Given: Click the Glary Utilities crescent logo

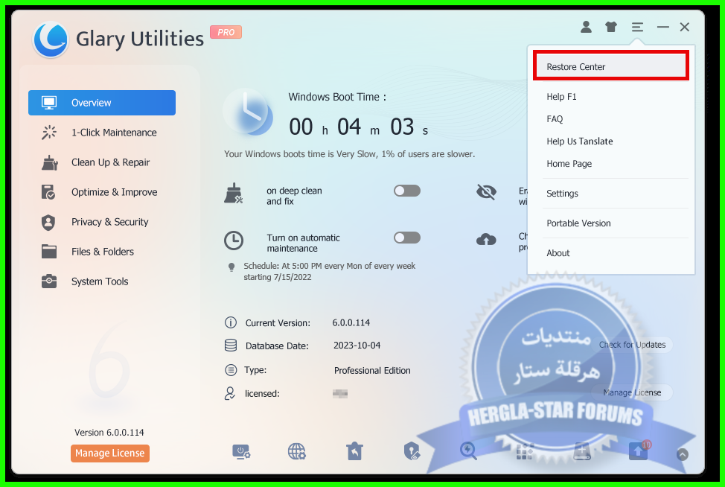Looking at the screenshot, I should pyautogui.click(x=51, y=39).
